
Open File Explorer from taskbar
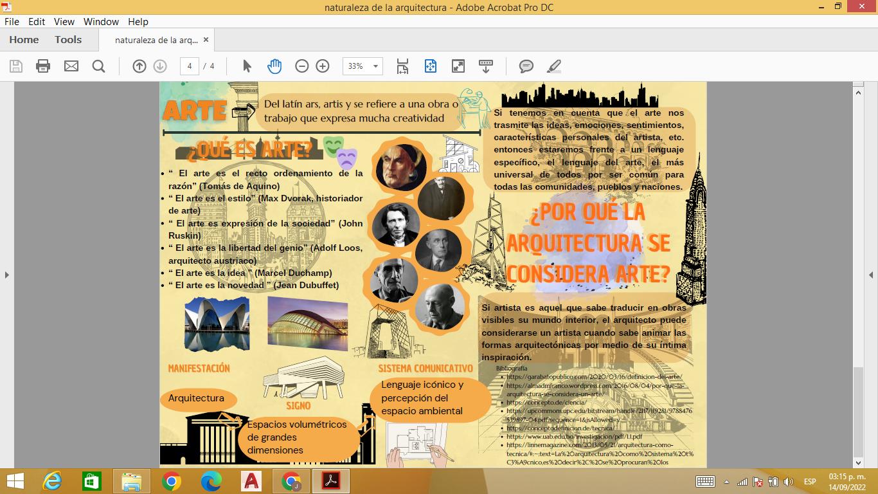click(x=132, y=481)
